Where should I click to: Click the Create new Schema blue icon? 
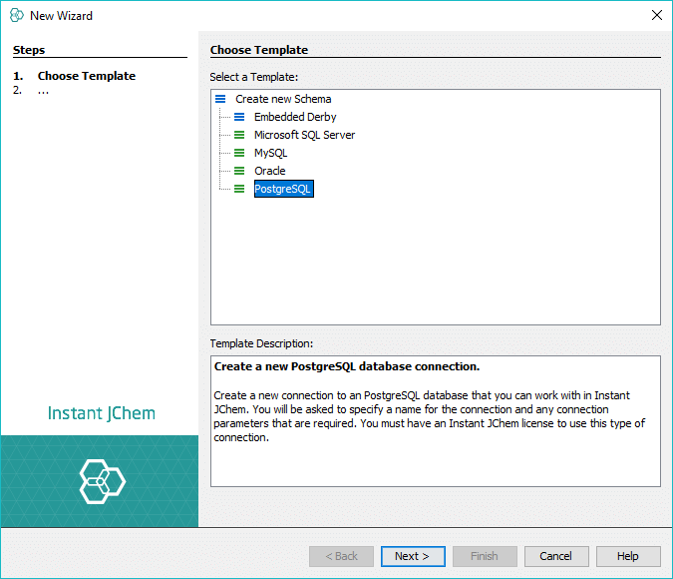pyautogui.click(x=220, y=99)
